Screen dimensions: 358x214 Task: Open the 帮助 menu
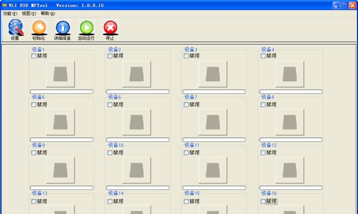tap(48, 14)
